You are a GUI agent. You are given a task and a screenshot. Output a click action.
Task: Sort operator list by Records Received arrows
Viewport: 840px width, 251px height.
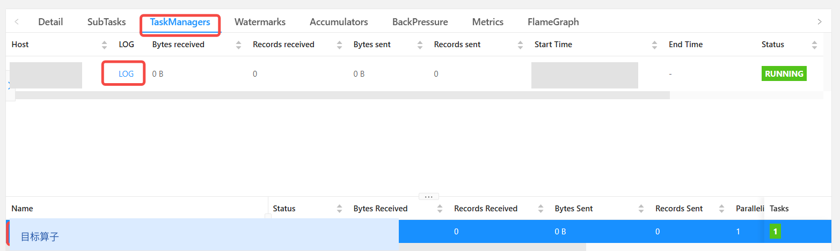click(540, 209)
